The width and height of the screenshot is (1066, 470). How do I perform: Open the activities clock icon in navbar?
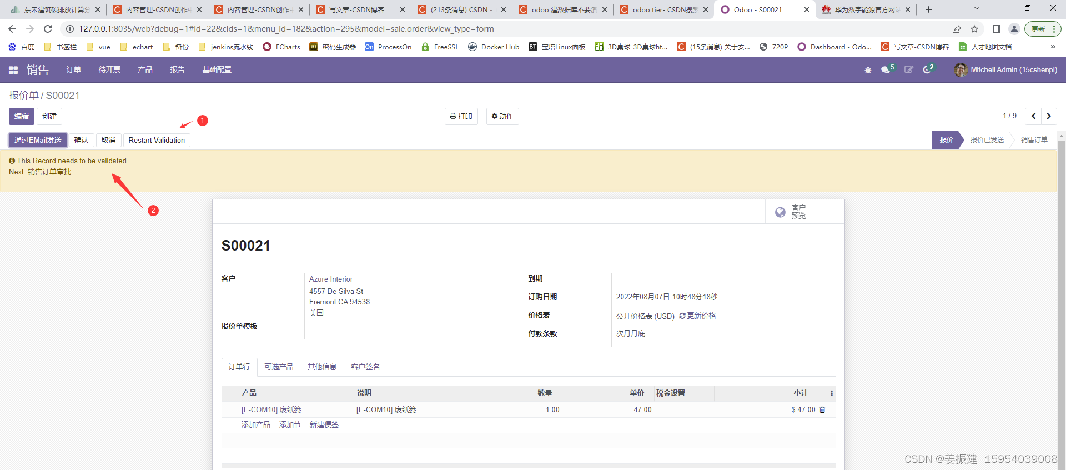[x=927, y=70]
